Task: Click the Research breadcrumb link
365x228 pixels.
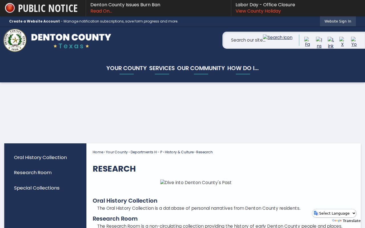Action: [x=204, y=152]
